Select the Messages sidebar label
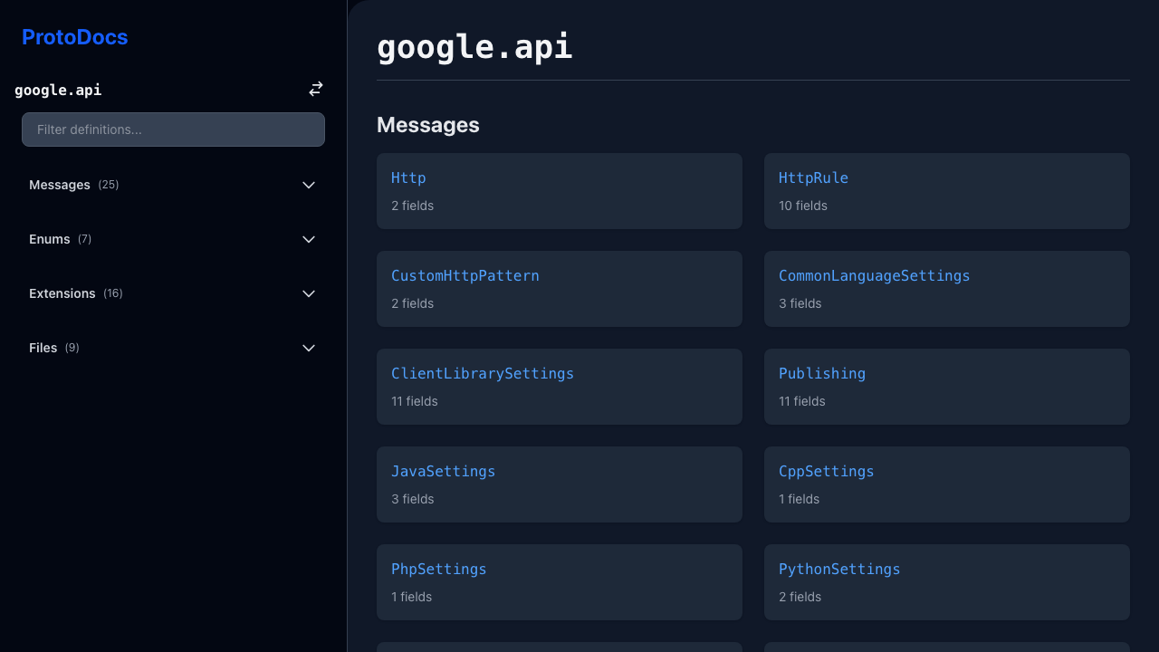1159x652 pixels. [60, 185]
